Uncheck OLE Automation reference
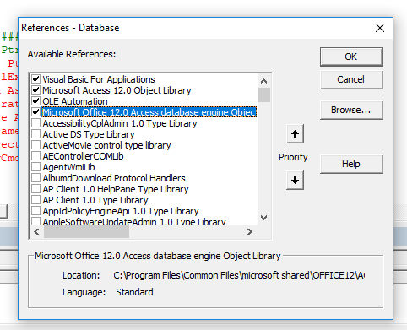The image size is (407, 330). 35,101
